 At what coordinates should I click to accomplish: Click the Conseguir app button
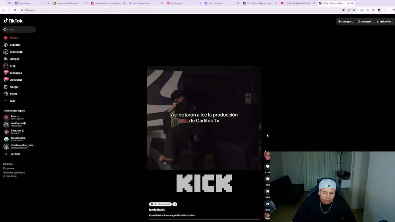365,22
